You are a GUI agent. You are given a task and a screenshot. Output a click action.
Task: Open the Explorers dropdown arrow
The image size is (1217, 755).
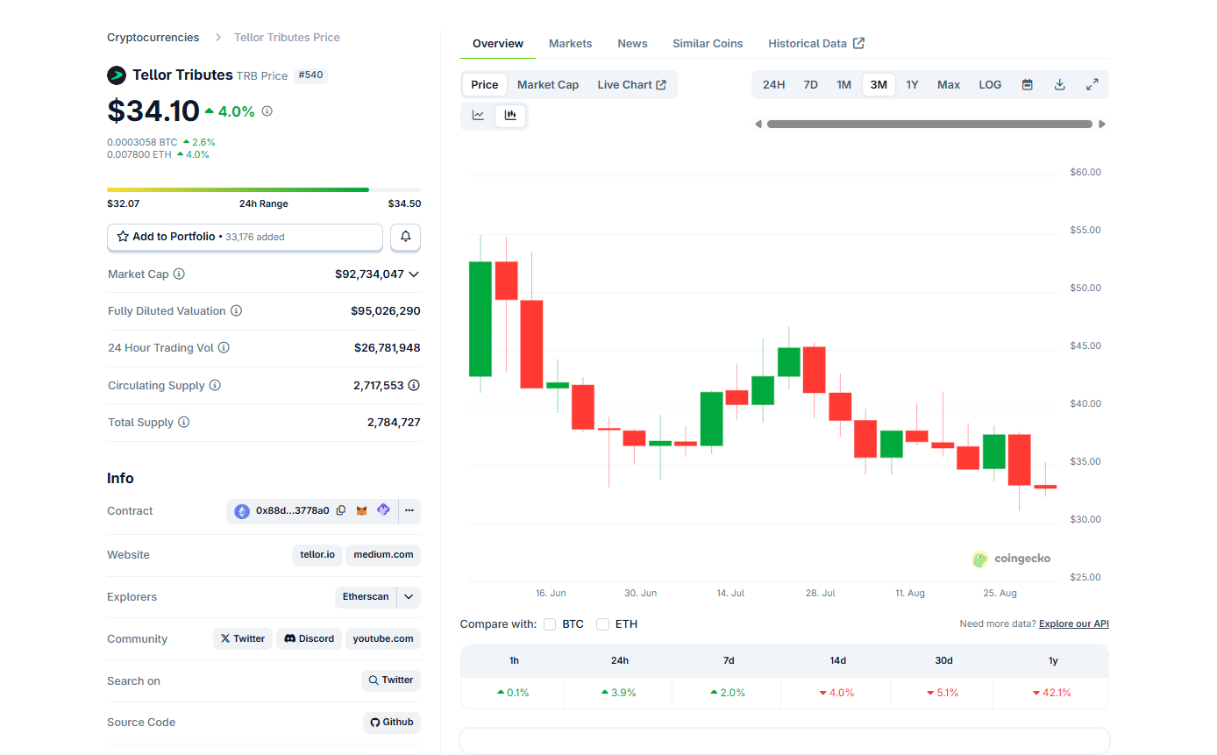[x=407, y=597]
